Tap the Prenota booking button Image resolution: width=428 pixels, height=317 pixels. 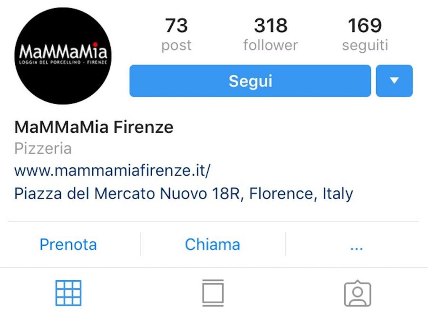coord(68,244)
